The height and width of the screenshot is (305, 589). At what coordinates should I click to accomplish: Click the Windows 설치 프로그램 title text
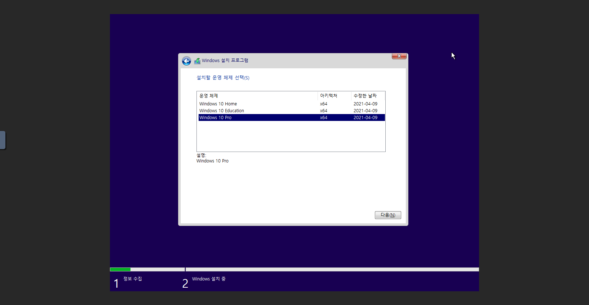click(225, 61)
